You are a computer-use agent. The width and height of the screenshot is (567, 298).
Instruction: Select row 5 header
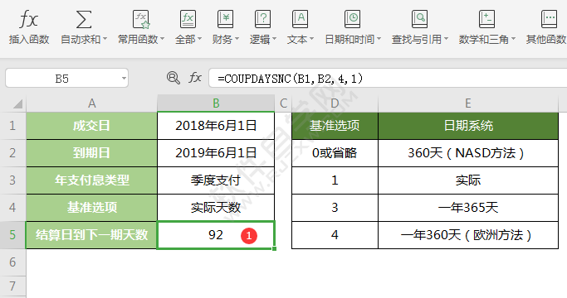point(12,235)
